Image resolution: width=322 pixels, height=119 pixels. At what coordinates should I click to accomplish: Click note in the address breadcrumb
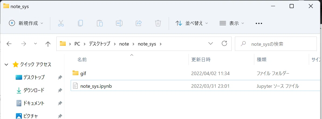(x=124, y=44)
